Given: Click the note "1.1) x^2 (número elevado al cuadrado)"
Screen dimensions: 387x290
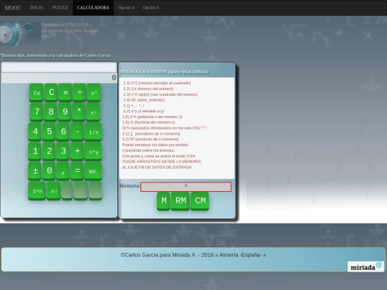Looking at the screenshot, I should pyautogui.click(x=157, y=83).
